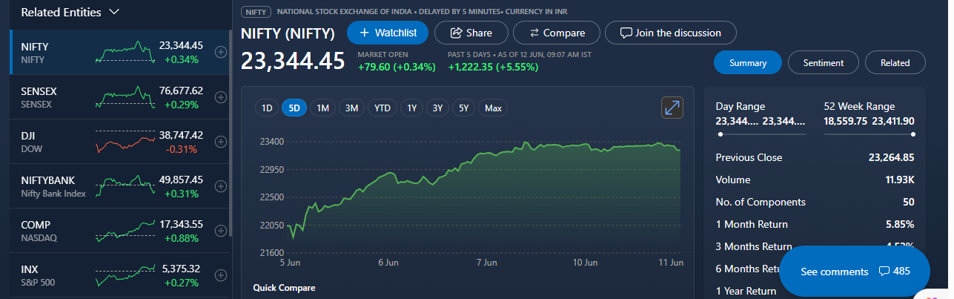Switch to Summary tab

[x=748, y=63]
